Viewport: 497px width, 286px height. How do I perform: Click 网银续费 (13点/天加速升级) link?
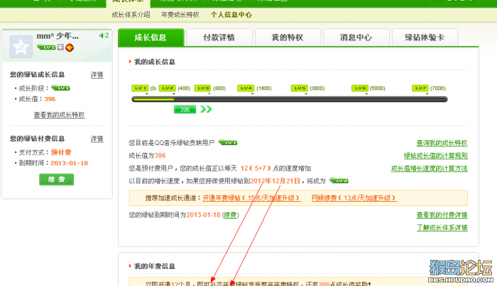click(x=354, y=198)
